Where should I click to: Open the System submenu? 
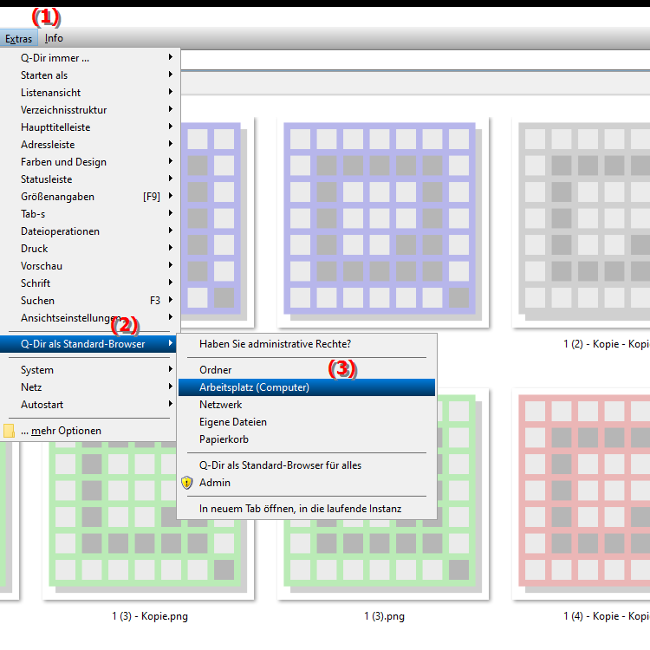88,370
